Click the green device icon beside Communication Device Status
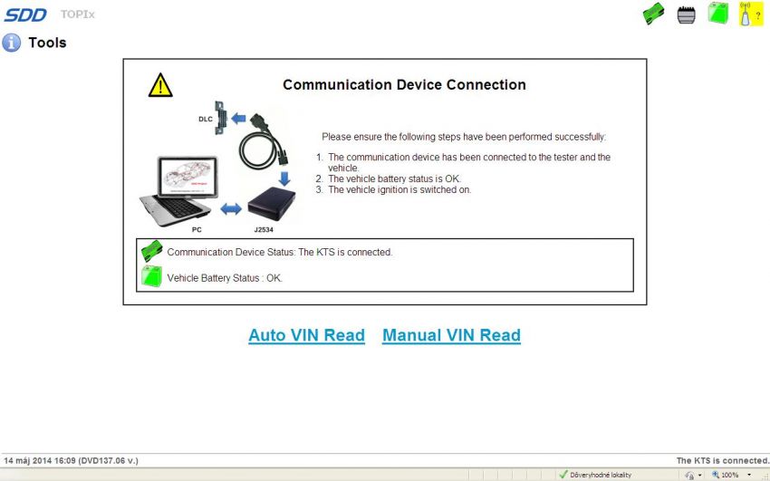Image resolution: width=770 pixels, height=481 pixels. tap(150, 253)
